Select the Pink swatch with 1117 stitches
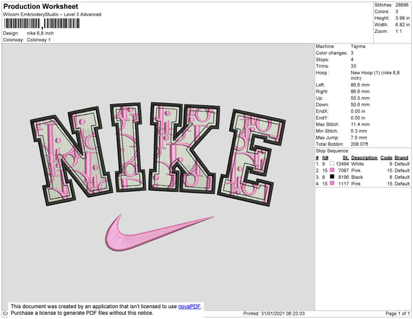This screenshot has width=413, height=319. (x=332, y=184)
